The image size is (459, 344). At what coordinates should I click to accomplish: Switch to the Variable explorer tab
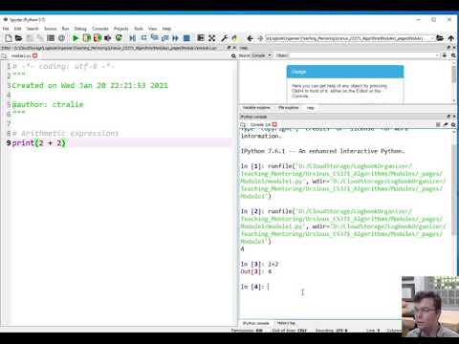pyautogui.click(x=256, y=108)
